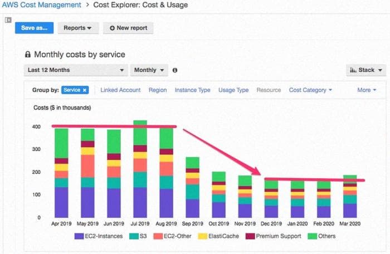Click the 'Cost Explorer: Cost & Usage' breadcrumb text
The image size is (390, 254).
tap(140, 4)
